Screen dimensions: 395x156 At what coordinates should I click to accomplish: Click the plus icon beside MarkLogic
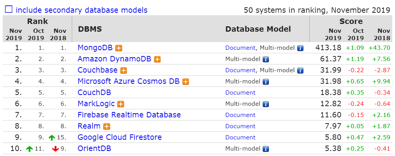(x=121, y=104)
